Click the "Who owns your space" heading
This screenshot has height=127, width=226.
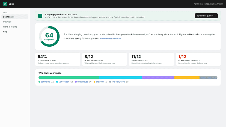pos(50,73)
